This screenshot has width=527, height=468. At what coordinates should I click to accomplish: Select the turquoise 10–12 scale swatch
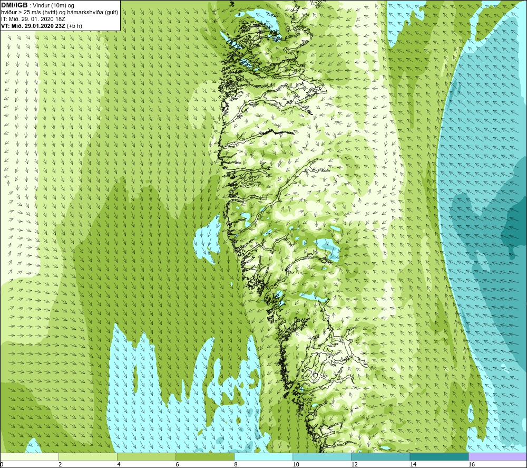(322, 456)
